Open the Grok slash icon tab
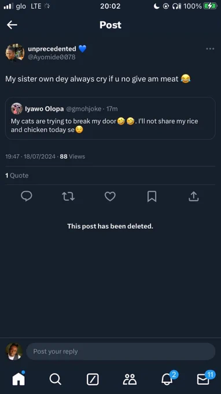 (93, 379)
